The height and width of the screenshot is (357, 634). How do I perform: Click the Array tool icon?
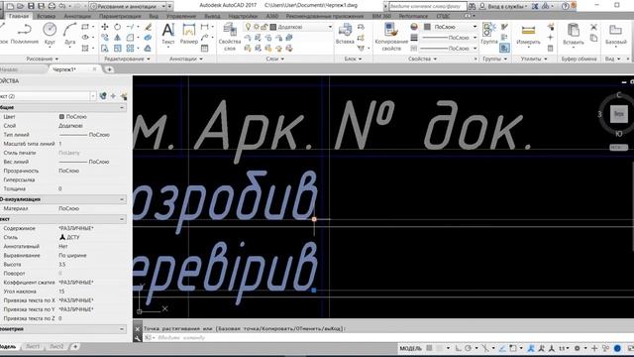pos(130,49)
